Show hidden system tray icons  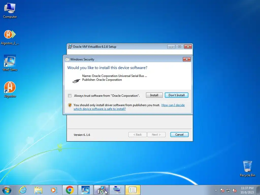pos(216,190)
